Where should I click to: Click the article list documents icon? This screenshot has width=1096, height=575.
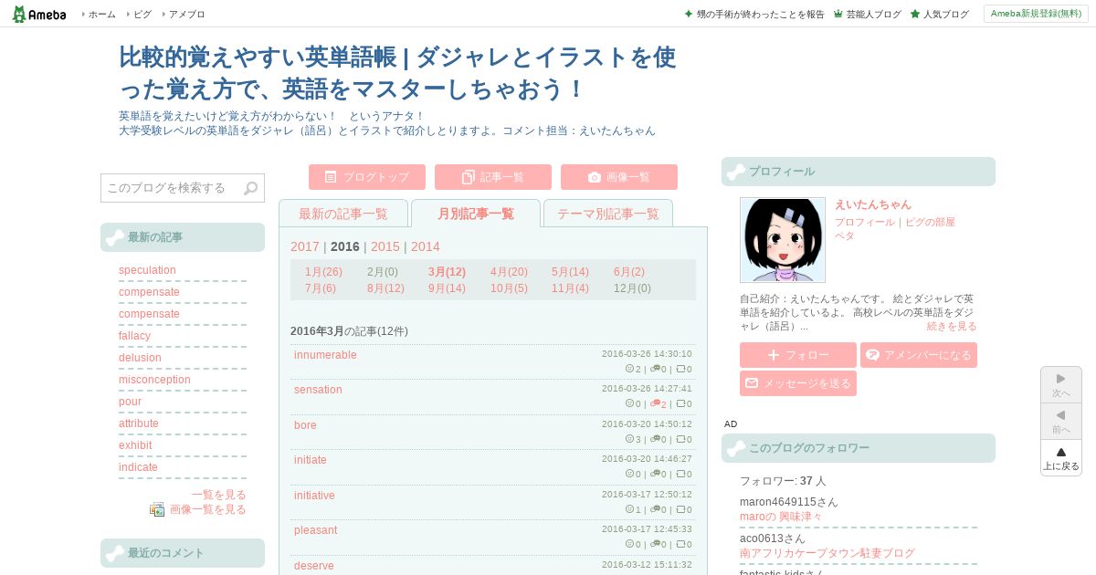click(x=469, y=177)
